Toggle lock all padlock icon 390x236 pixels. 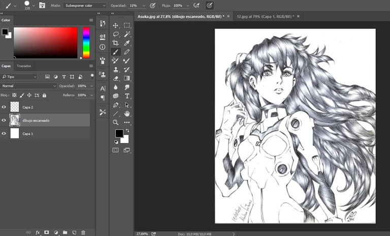pos(44,95)
